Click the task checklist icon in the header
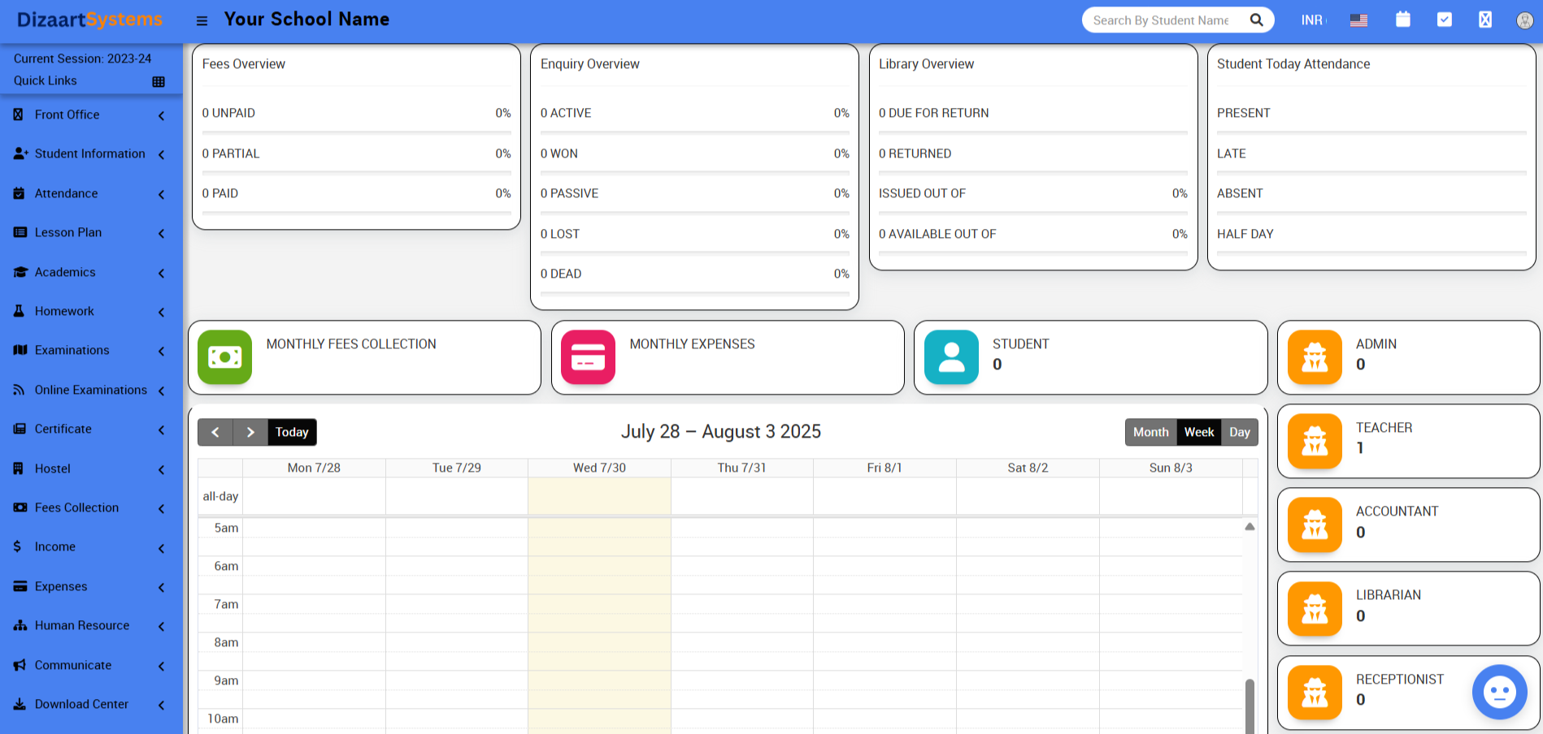 pos(1445,19)
